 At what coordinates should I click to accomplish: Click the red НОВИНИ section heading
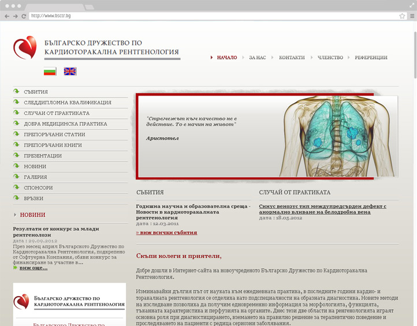pyautogui.click(x=33, y=215)
